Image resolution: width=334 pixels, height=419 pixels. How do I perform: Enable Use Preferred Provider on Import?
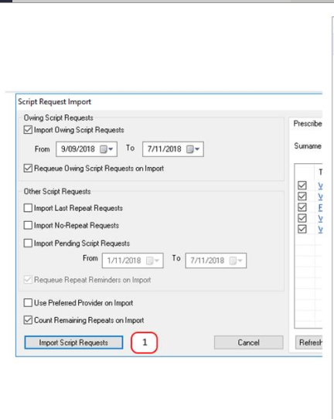point(28,303)
